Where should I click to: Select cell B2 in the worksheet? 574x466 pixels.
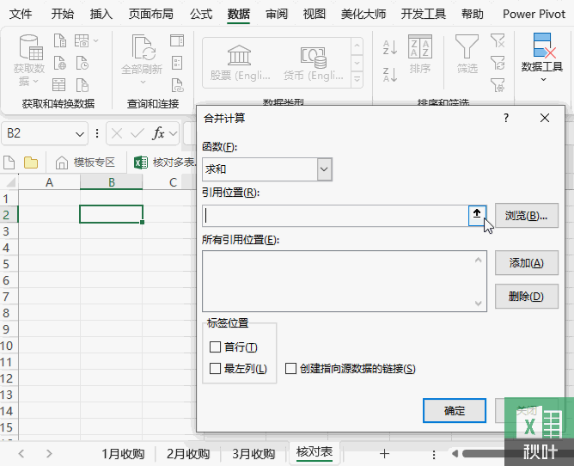pos(112,214)
